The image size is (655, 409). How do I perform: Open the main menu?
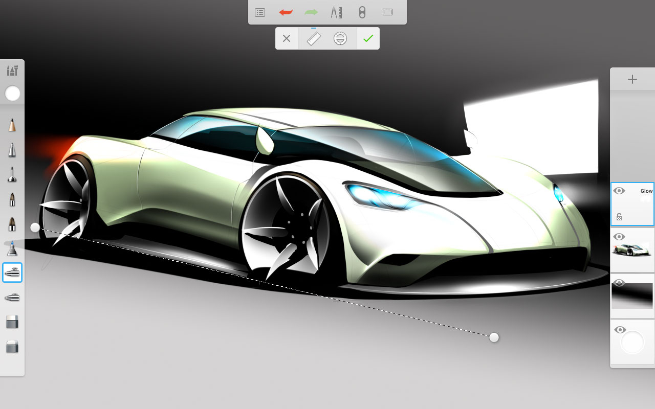pyautogui.click(x=259, y=12)
